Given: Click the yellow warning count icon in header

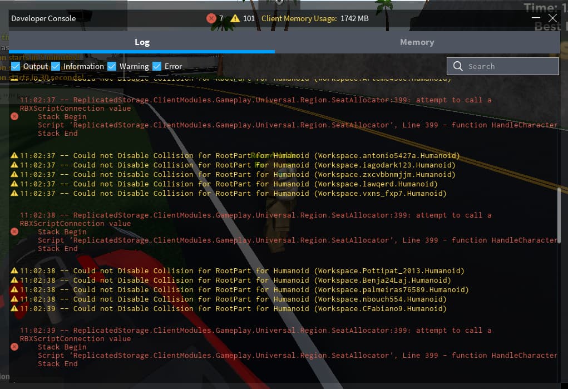Looking at the screenshot, I should click(x=235, y=18).
